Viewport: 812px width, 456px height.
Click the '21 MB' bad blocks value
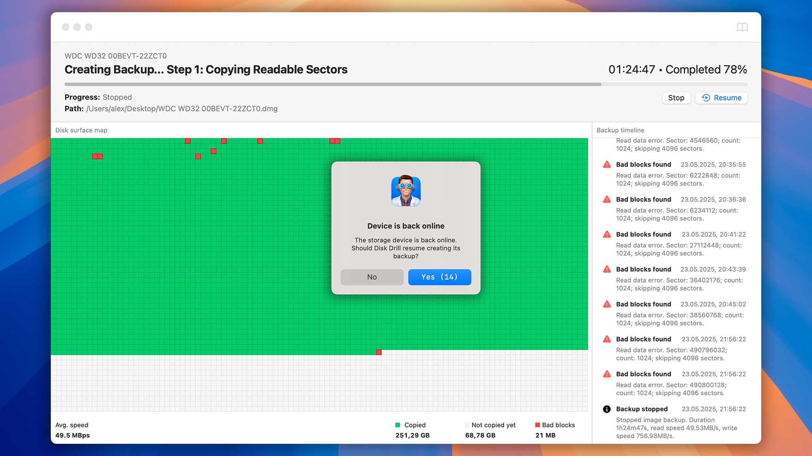click(545, 435)
